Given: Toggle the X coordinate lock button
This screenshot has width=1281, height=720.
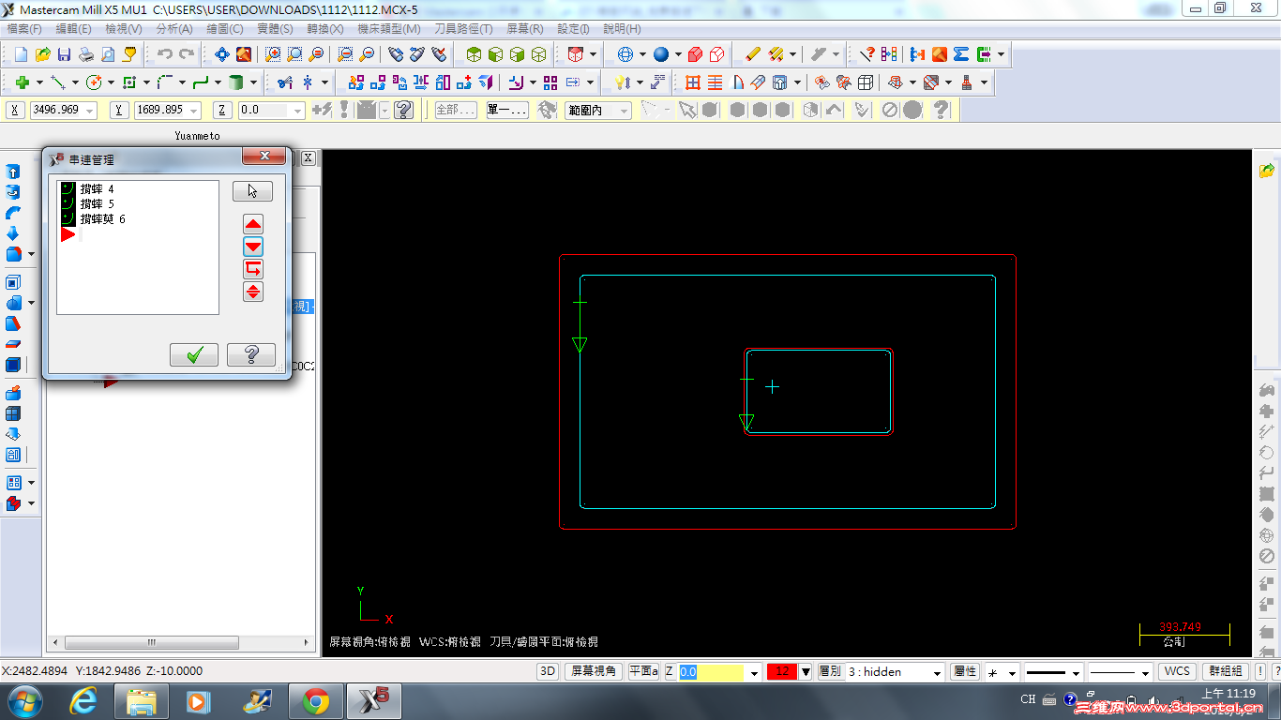Looking at the screenshot, I should click(x=16, y=110).
